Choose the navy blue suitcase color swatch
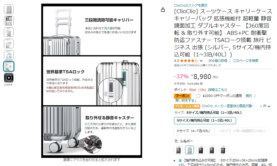 pyautogui.click(x=212, y=150)
